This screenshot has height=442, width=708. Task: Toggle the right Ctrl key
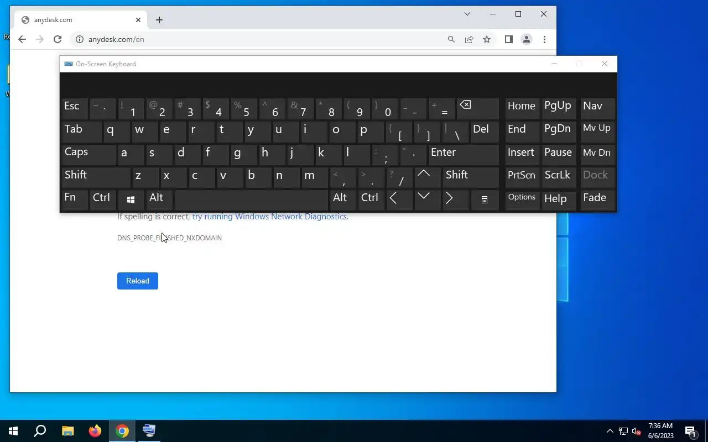(x=371, y=200)
